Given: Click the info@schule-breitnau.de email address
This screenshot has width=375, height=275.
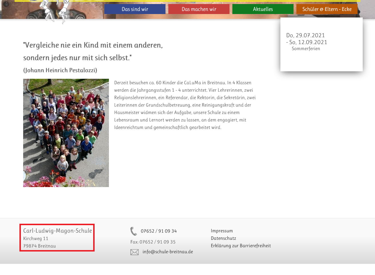Looking at the screenshot, I should pyautogui.click(x=167, y=252).
